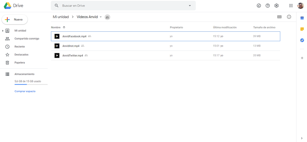Click the AnvidFacebook.mp4 video icon

click(x=57, y=36)
